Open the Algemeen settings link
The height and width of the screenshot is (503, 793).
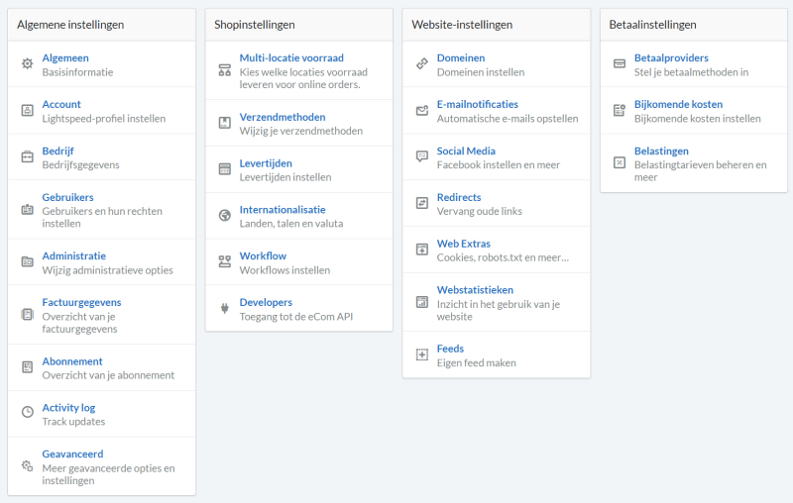[65, 58]
